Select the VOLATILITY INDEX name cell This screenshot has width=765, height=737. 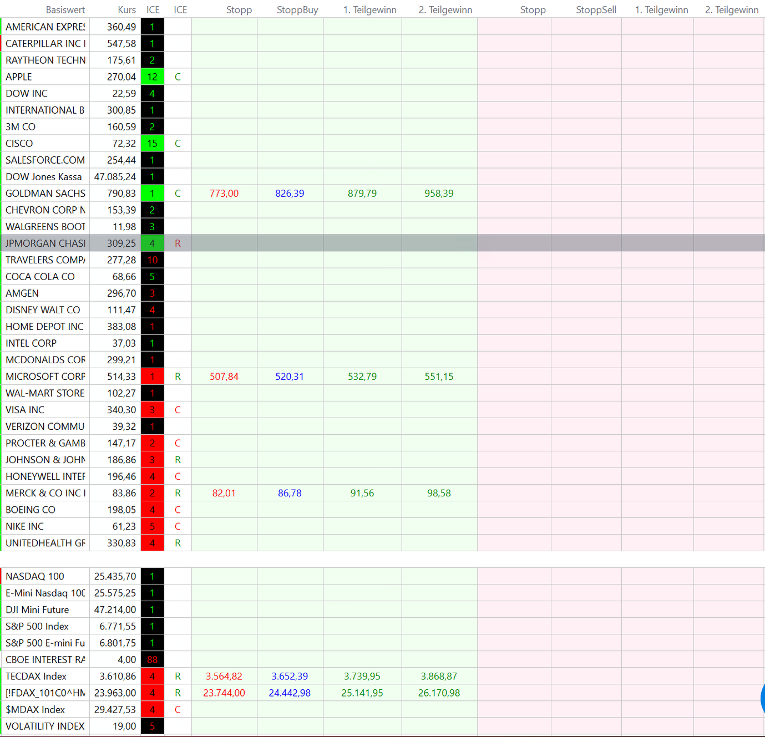45,726
